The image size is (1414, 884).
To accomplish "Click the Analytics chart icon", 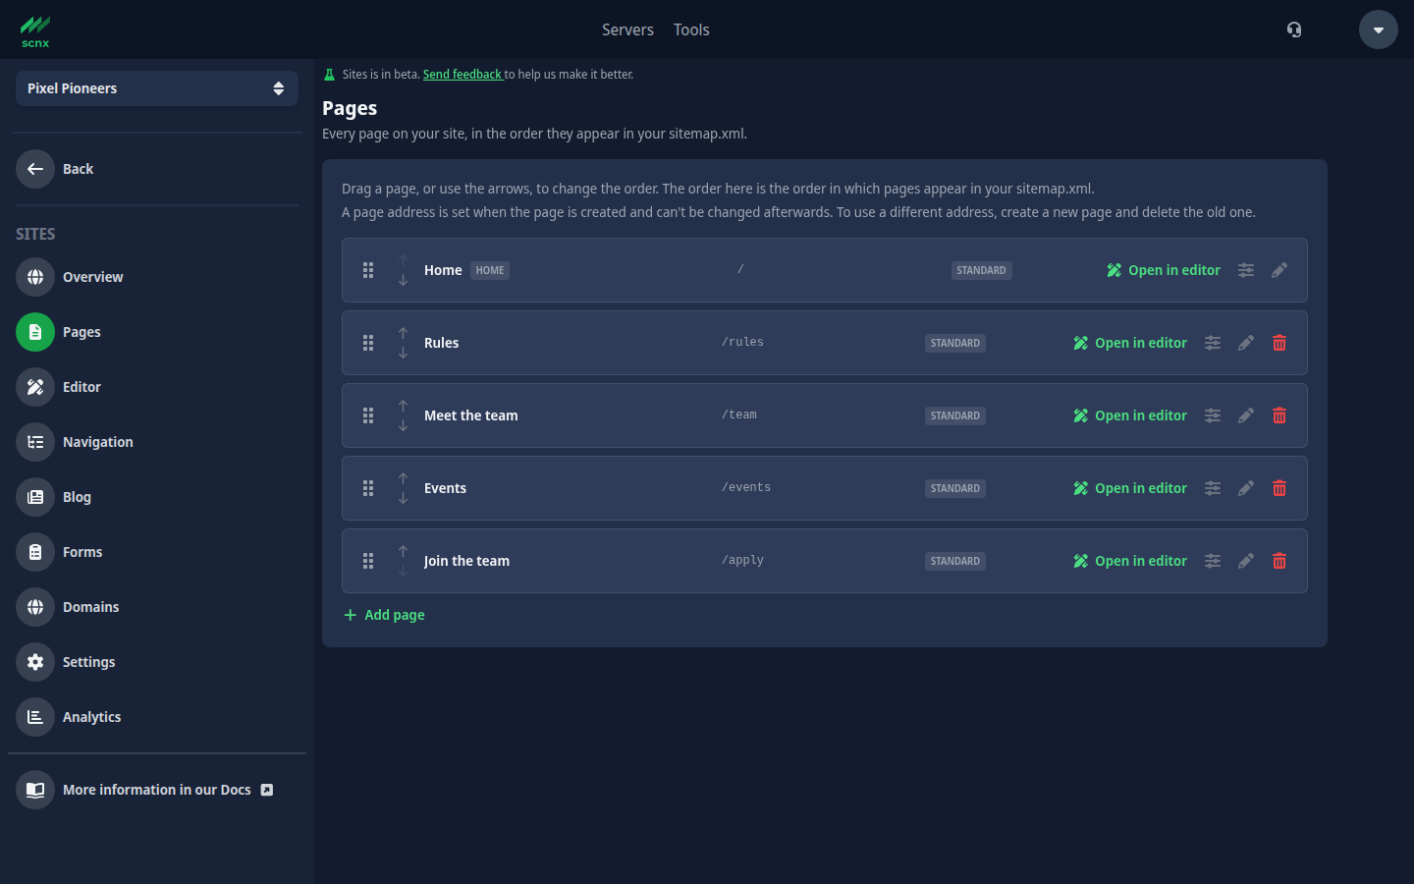I will [x=35, y=717].
